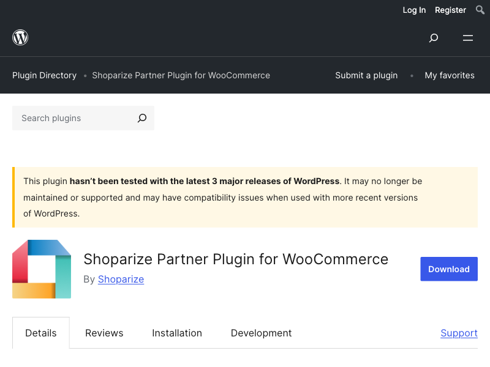The image size is (490, 367).
Task: Open the Shoparize author link
Action: point(121,279)
